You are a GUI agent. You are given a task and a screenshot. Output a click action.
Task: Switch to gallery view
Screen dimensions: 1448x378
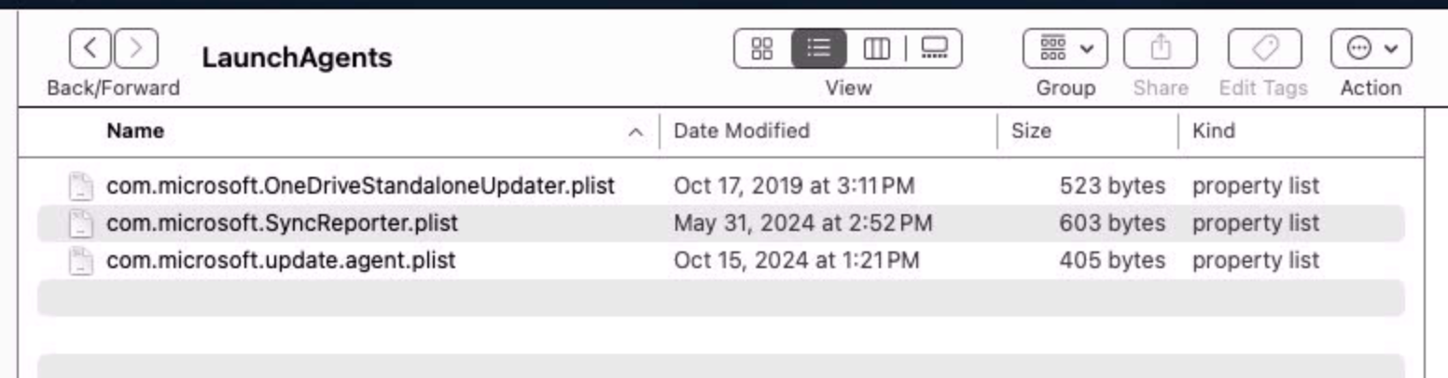click(x=933, y=47)
